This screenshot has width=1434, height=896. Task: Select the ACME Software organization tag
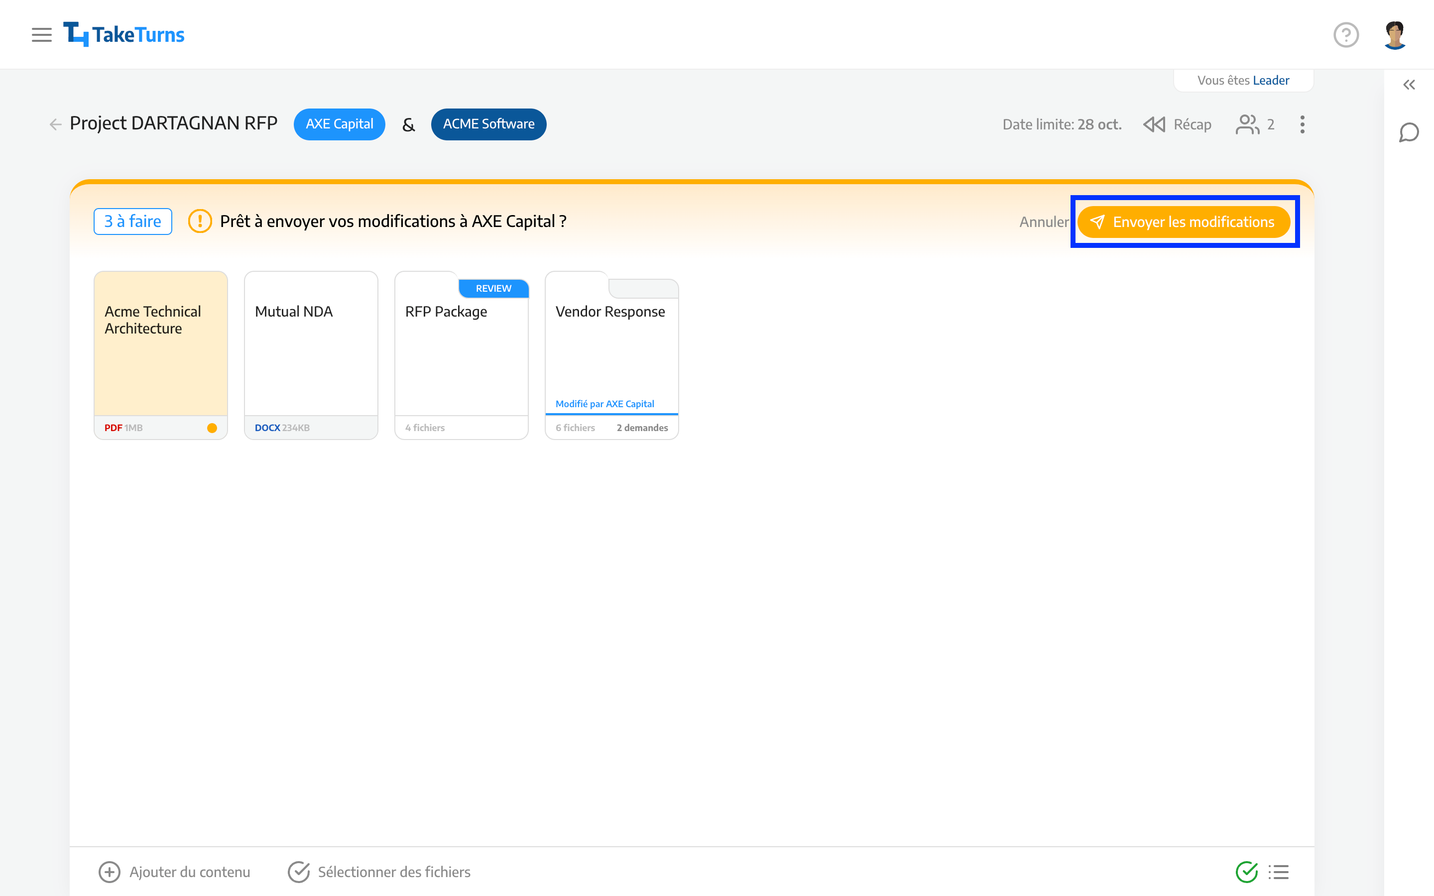(487, 124)
